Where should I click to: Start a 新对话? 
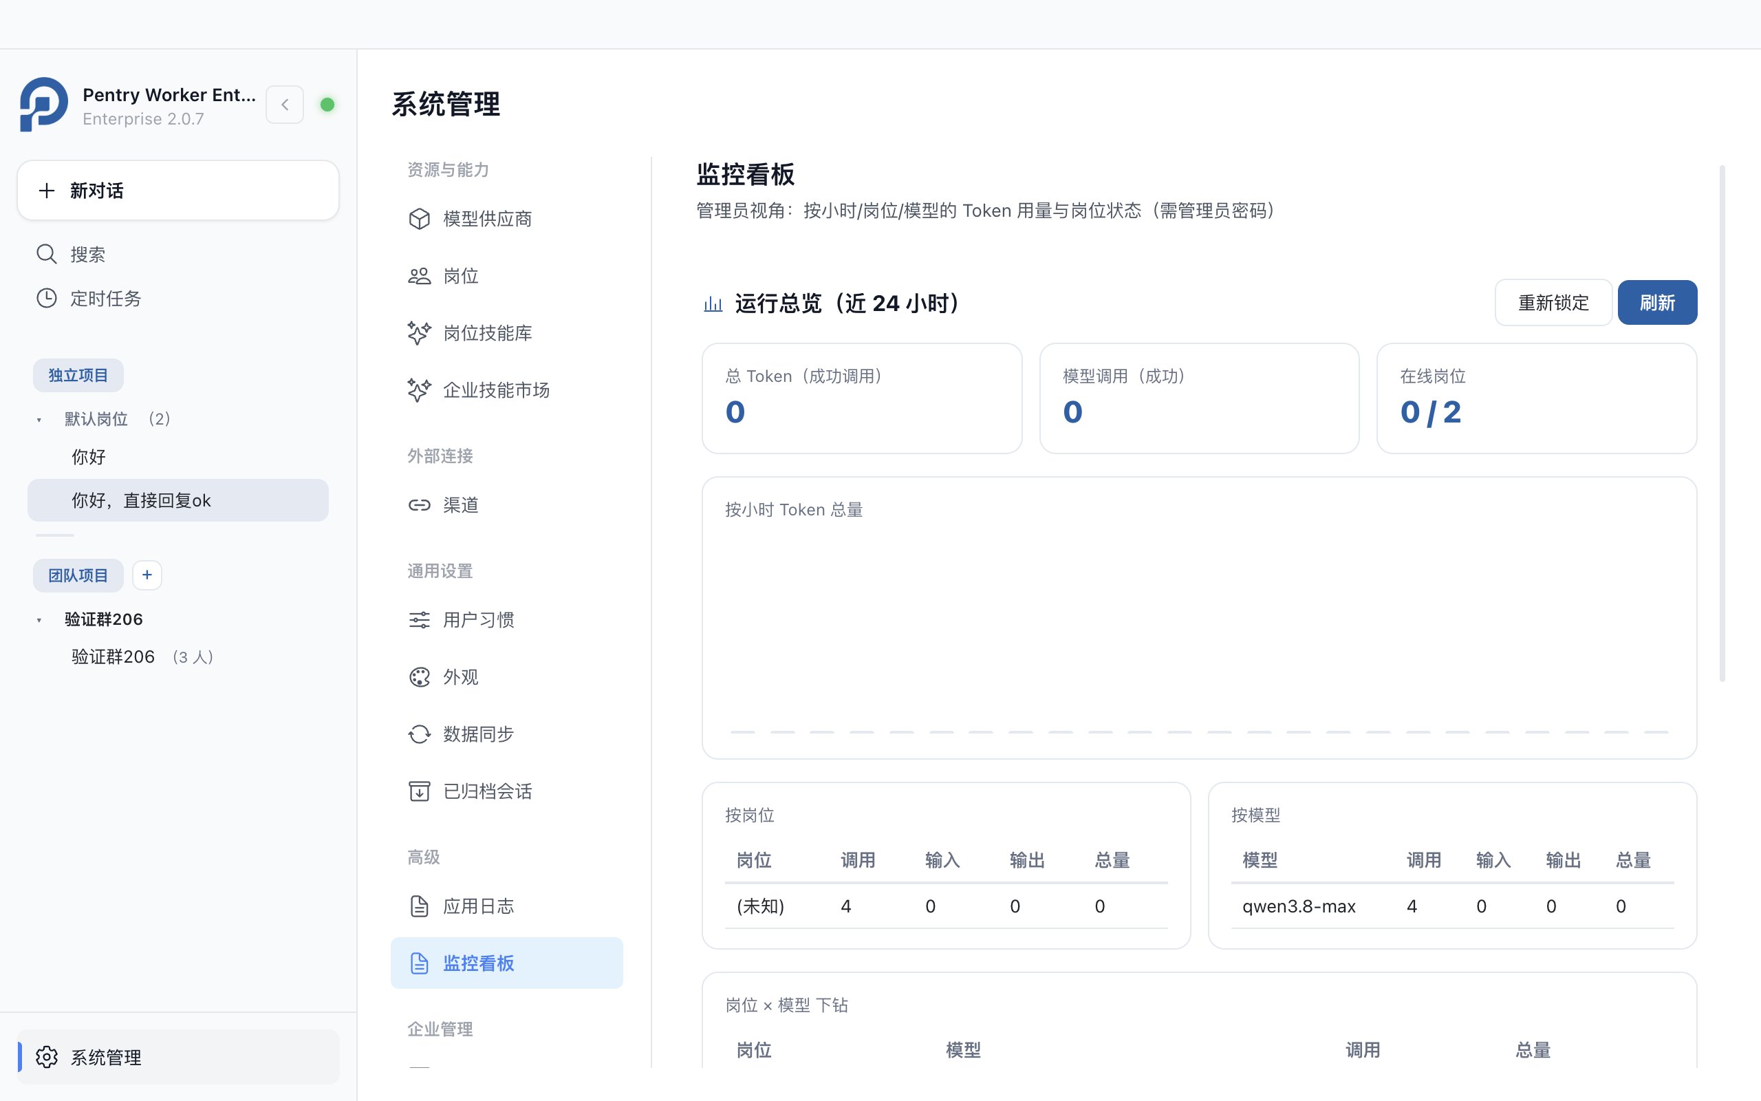click(178, 191)
